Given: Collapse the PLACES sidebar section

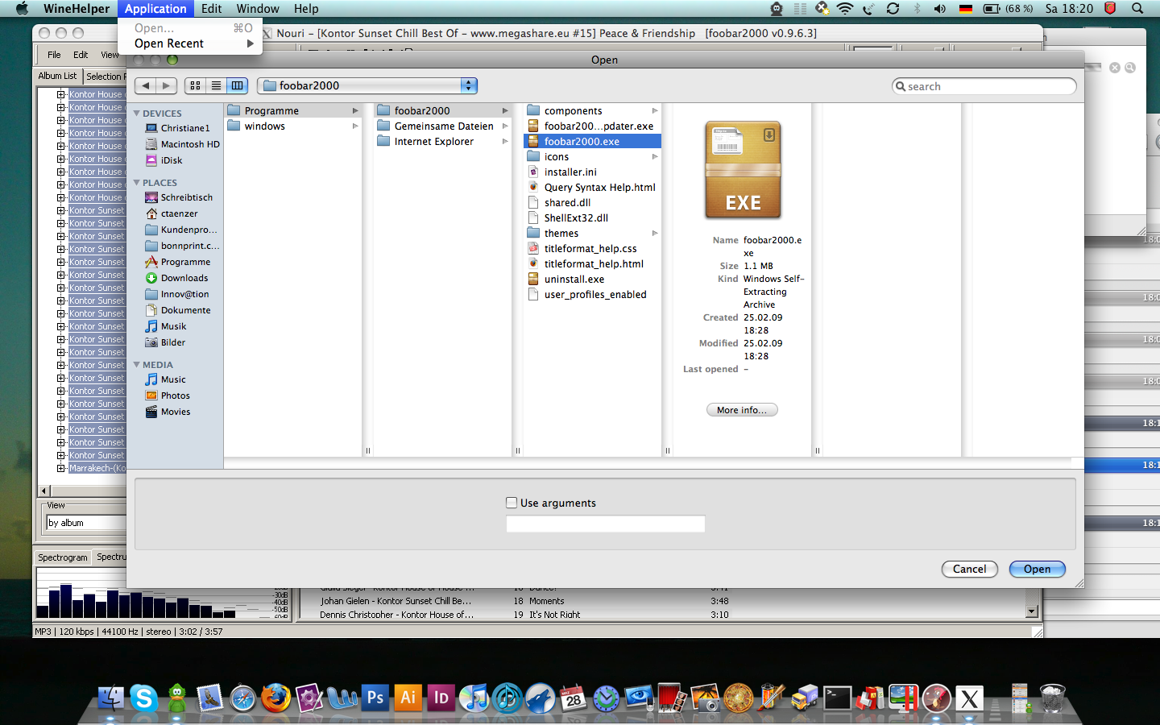Looking at the screenshot, I should coord(137,183).
